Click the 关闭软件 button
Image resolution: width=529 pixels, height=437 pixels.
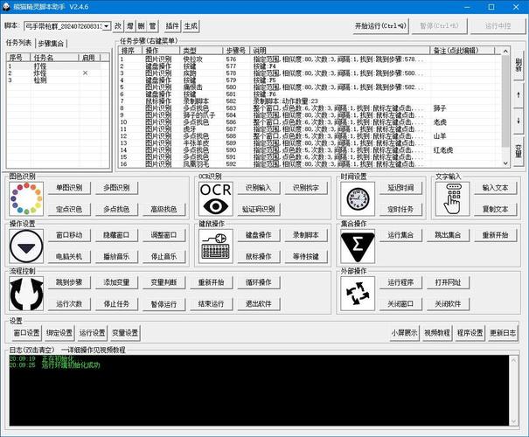448,304
